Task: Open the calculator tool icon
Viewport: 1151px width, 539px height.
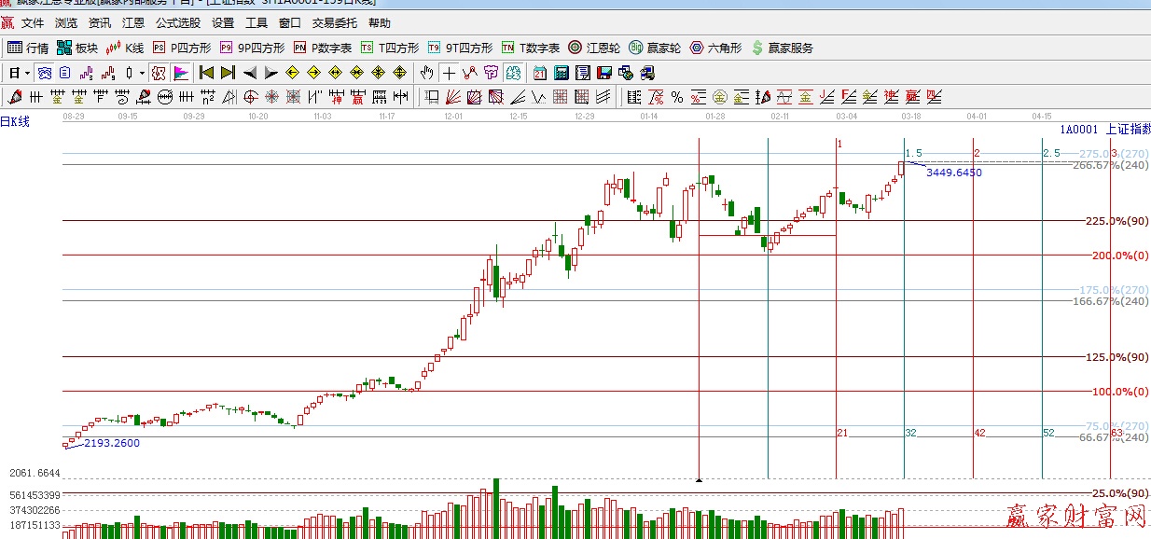Action: click(x=562, y=73)
